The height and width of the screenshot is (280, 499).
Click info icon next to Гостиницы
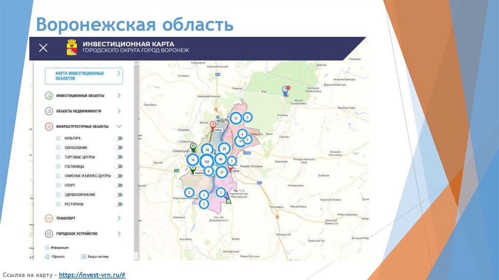coord(58,167)
